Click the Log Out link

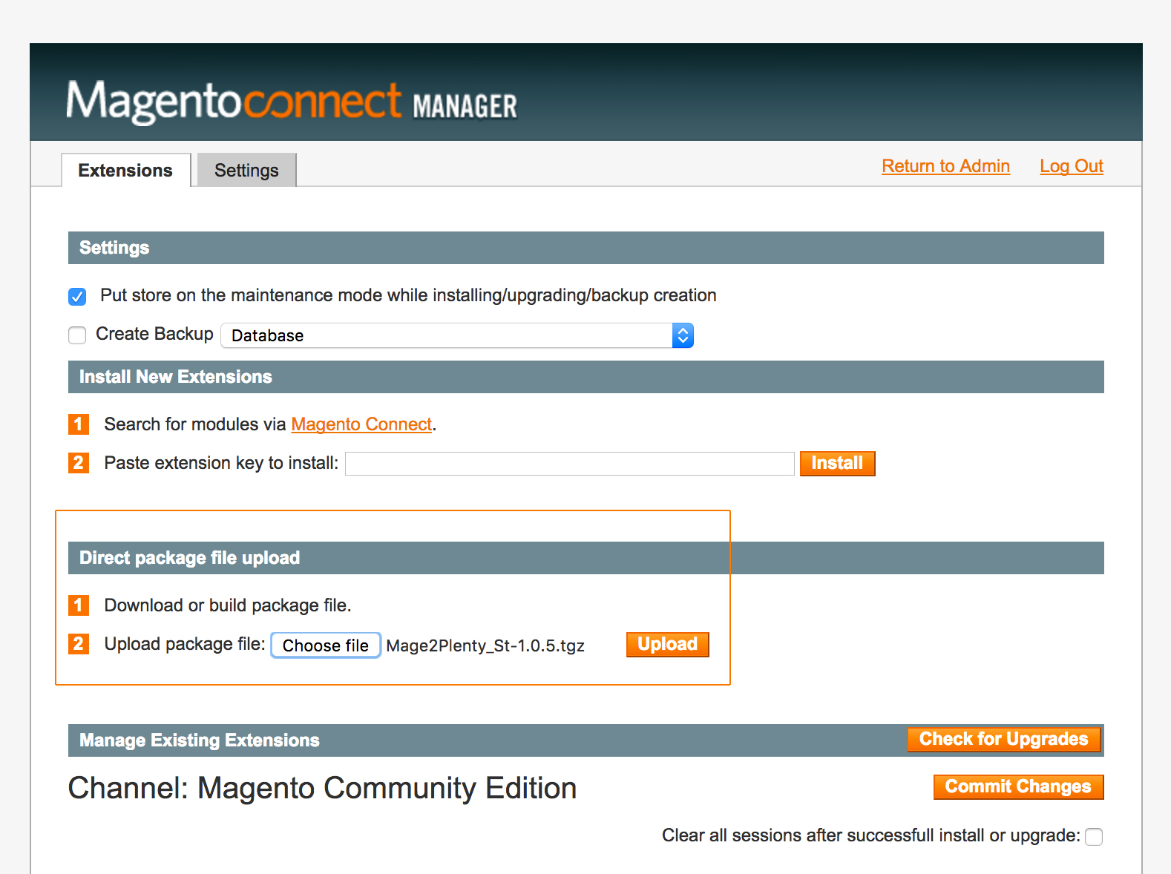[1071, 166]
